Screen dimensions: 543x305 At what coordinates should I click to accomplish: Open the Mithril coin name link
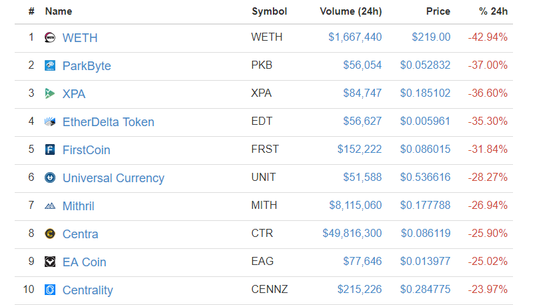point(78,206)
